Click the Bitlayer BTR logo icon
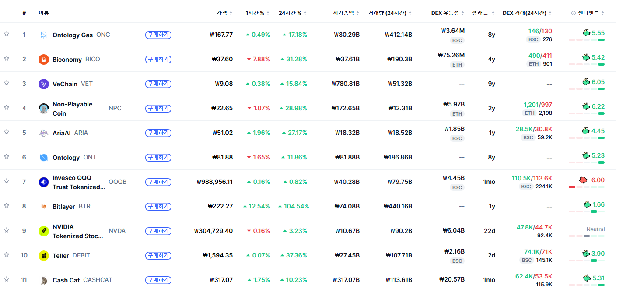The height and width of the screenshot is (289, 623). pos(43,207)
